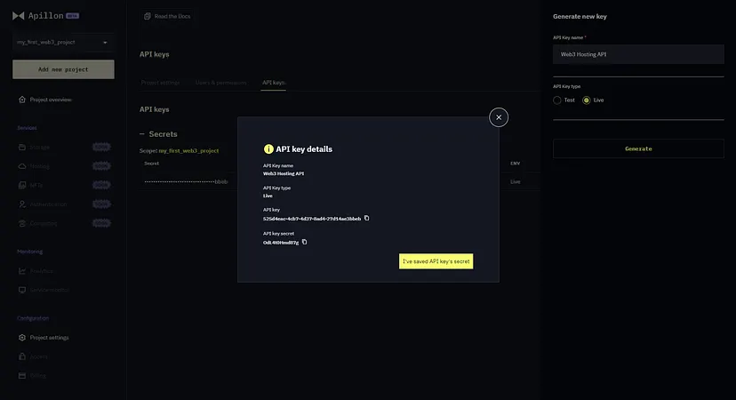Copy the API key value
This screenshot has width=736, height=400.
[x=366, y=218]
